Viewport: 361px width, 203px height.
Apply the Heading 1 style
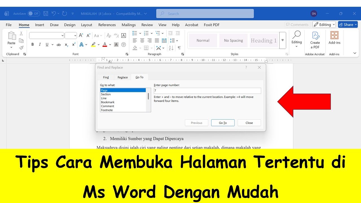coord(264,40)
